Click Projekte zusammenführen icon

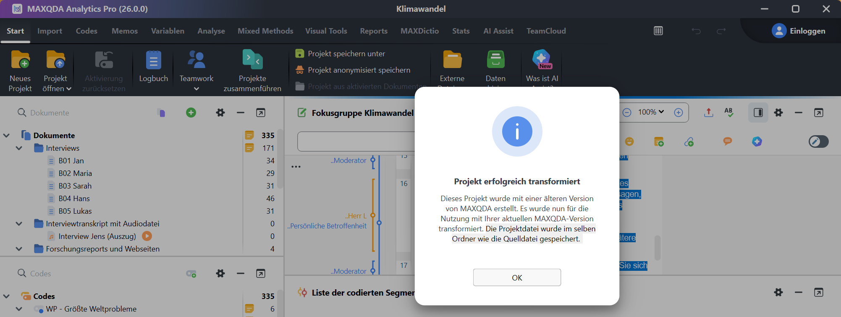tap(252, 60)
